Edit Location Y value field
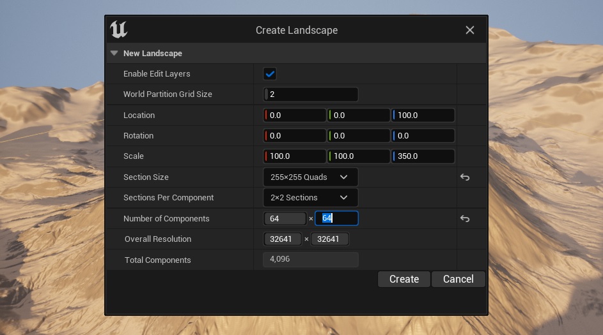The image size is (603, 335). pos(359,115)
